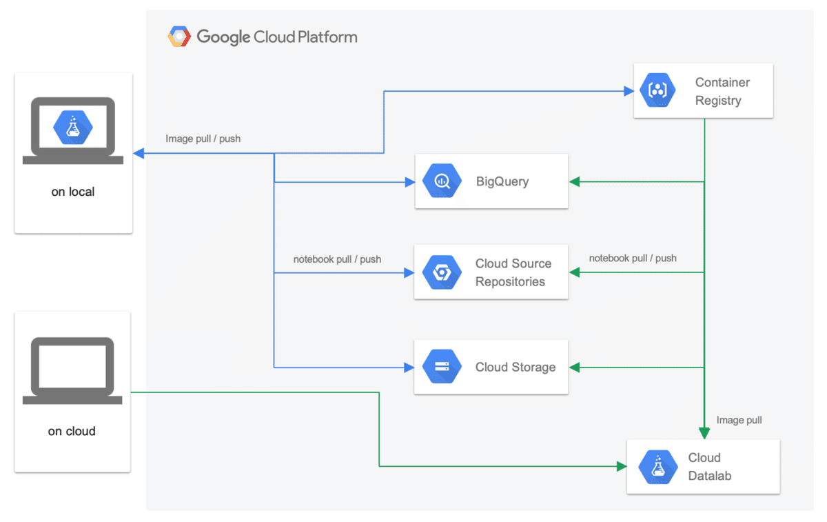Click the 'Google Cloud Platform' title text
Screen dimensions: 827x522
(x=277, y=37)
